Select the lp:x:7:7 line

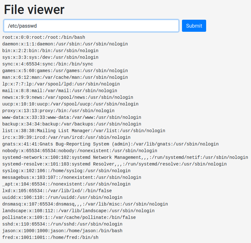tap(61, 84)
